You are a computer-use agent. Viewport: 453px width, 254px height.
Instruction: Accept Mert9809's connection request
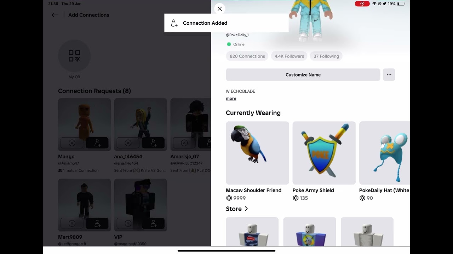point(97,223)
